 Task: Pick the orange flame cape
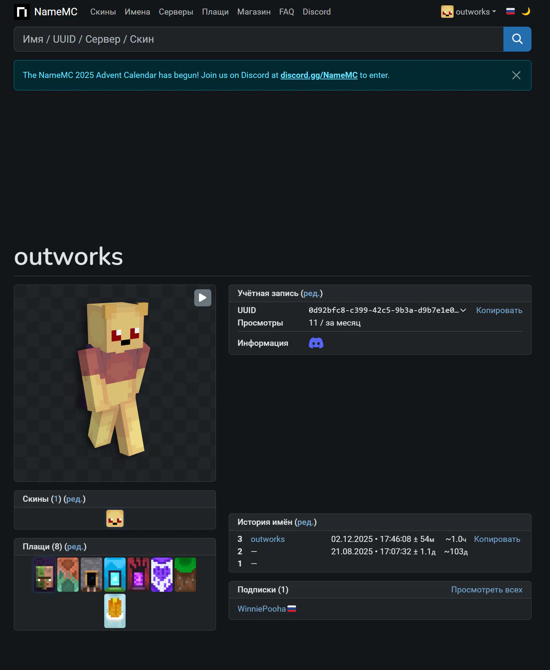pos(115,611)
